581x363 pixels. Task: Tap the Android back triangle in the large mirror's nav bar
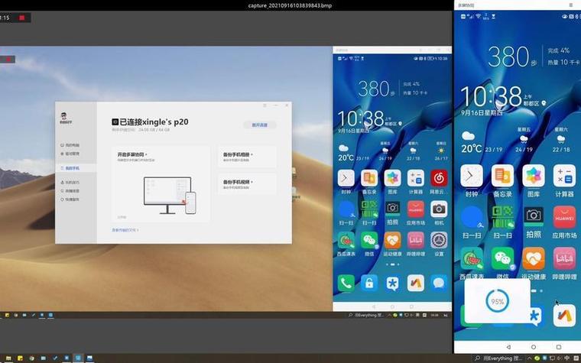click(x=508, y=347)
